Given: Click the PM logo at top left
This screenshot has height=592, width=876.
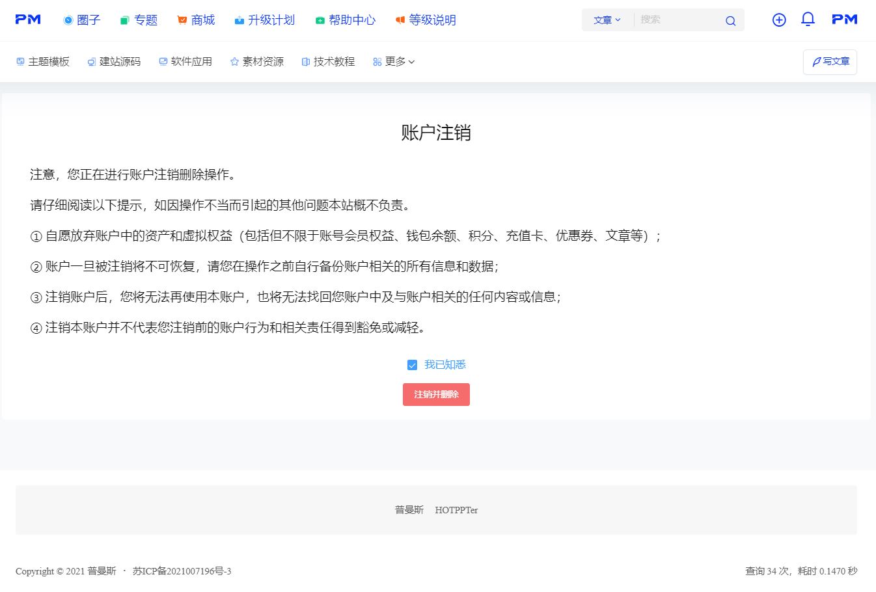Looking at the screenshot, I should 28,20.
